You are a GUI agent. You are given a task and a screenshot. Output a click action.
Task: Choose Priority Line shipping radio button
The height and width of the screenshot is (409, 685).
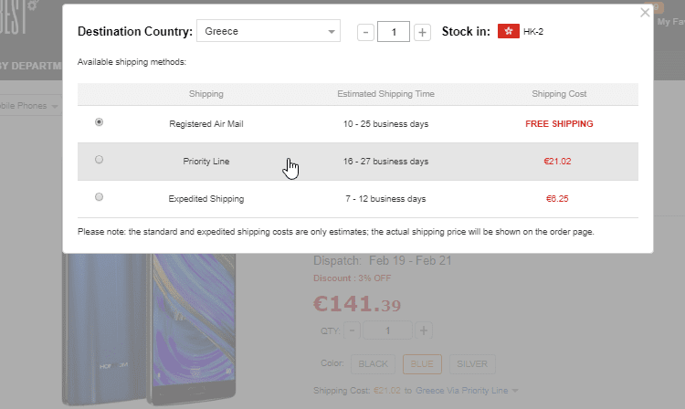click(99, 160)
